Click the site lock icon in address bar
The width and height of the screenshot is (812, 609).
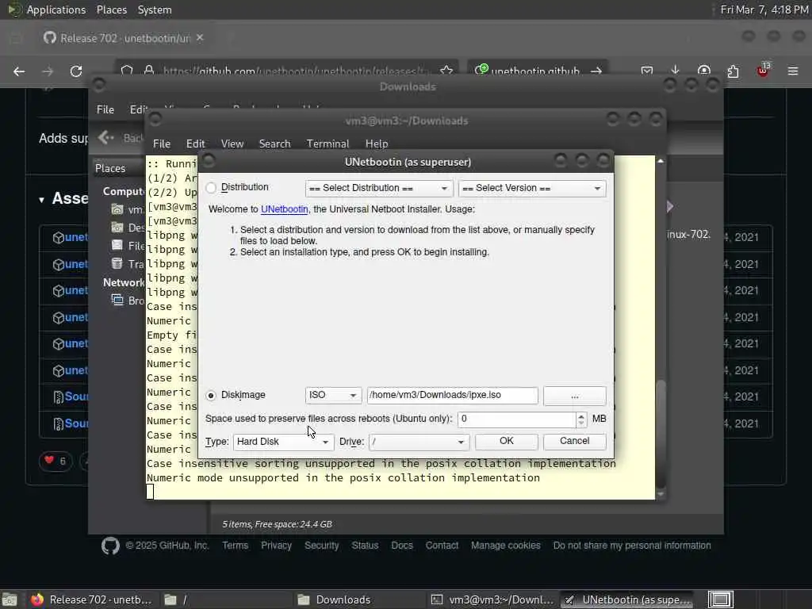point(149,71)
